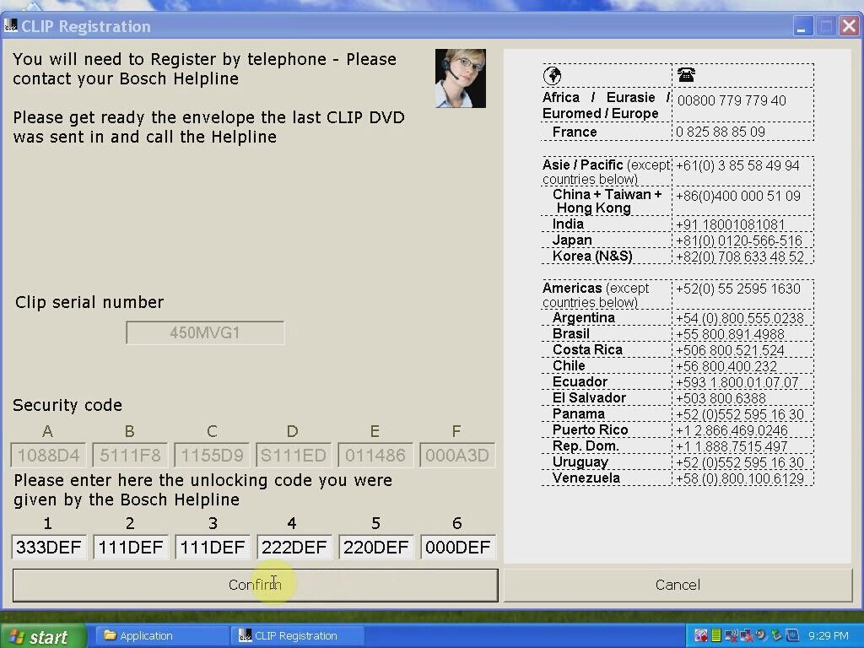
Task: Click the Uruguay row label
Action: (580, 462)
